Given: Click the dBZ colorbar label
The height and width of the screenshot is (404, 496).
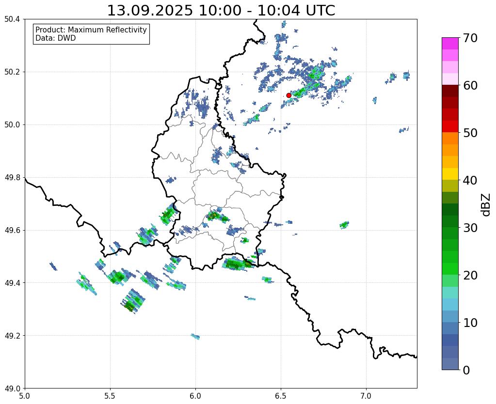Looking at the screenshot, I should [486, 205].
